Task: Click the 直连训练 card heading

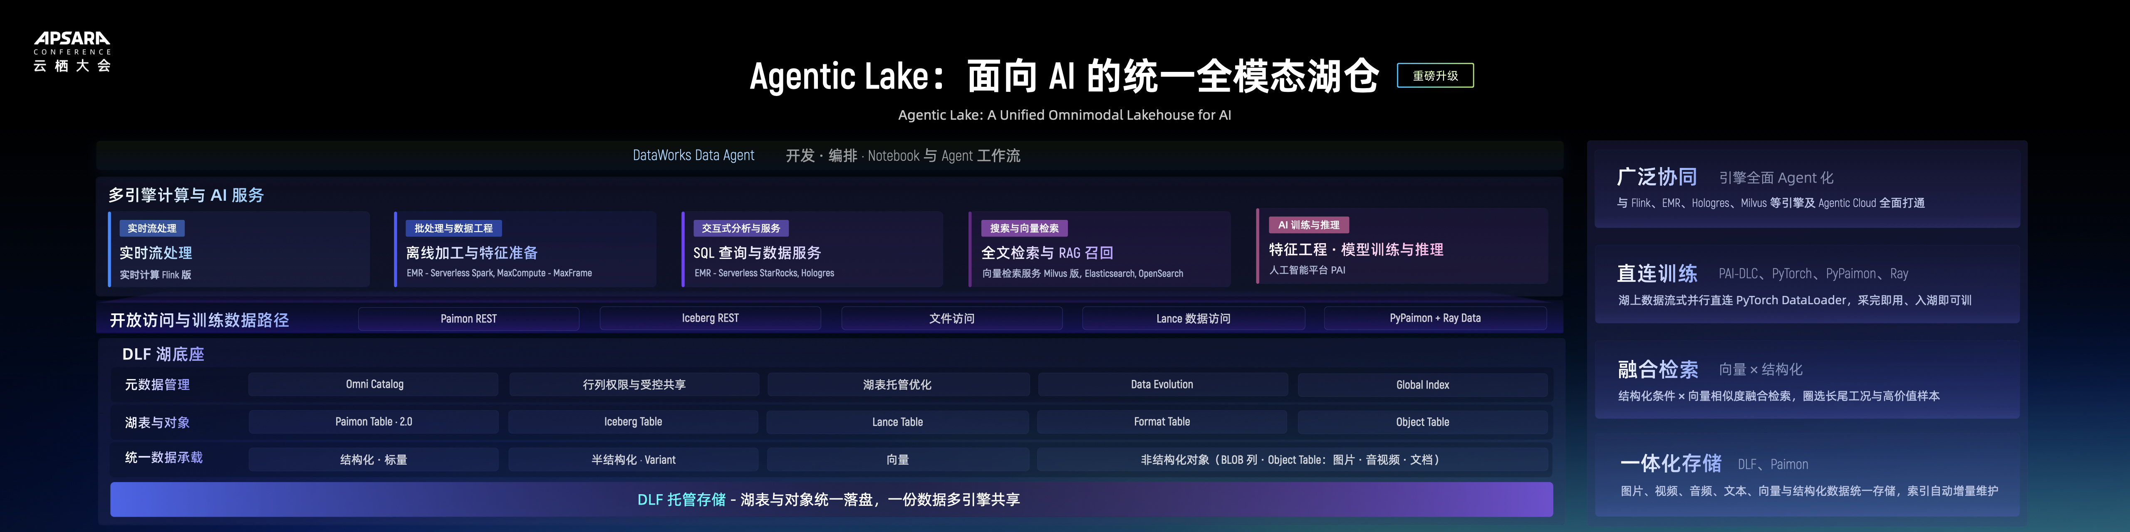Action: [1657, 273]
